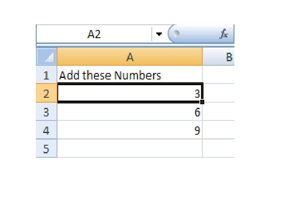Select the active cell containing 3

coord(130,94)
